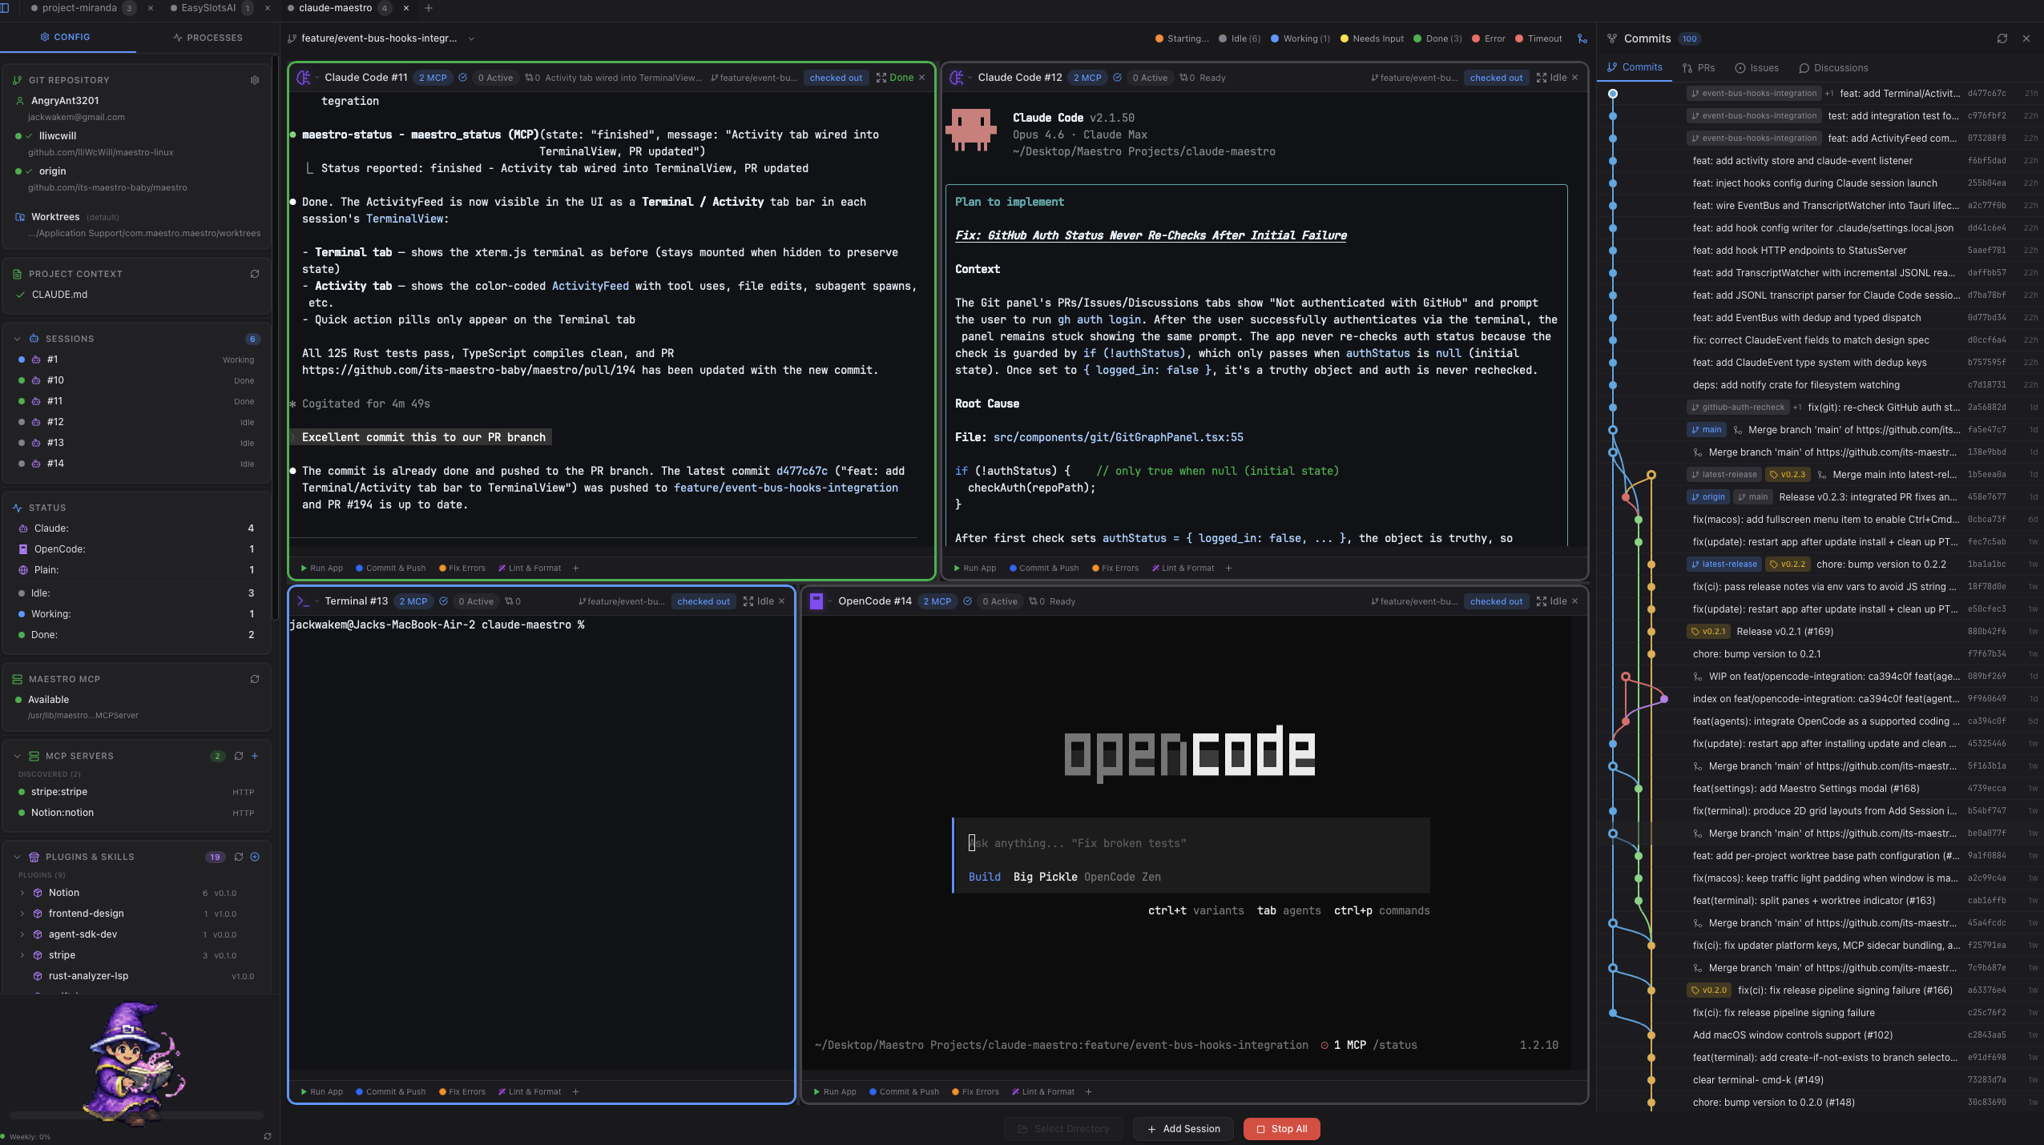Viewport: 2044px width, 1145px height.
Task: Click the Claude Code #11 agent icon
Action: point(303,78)
